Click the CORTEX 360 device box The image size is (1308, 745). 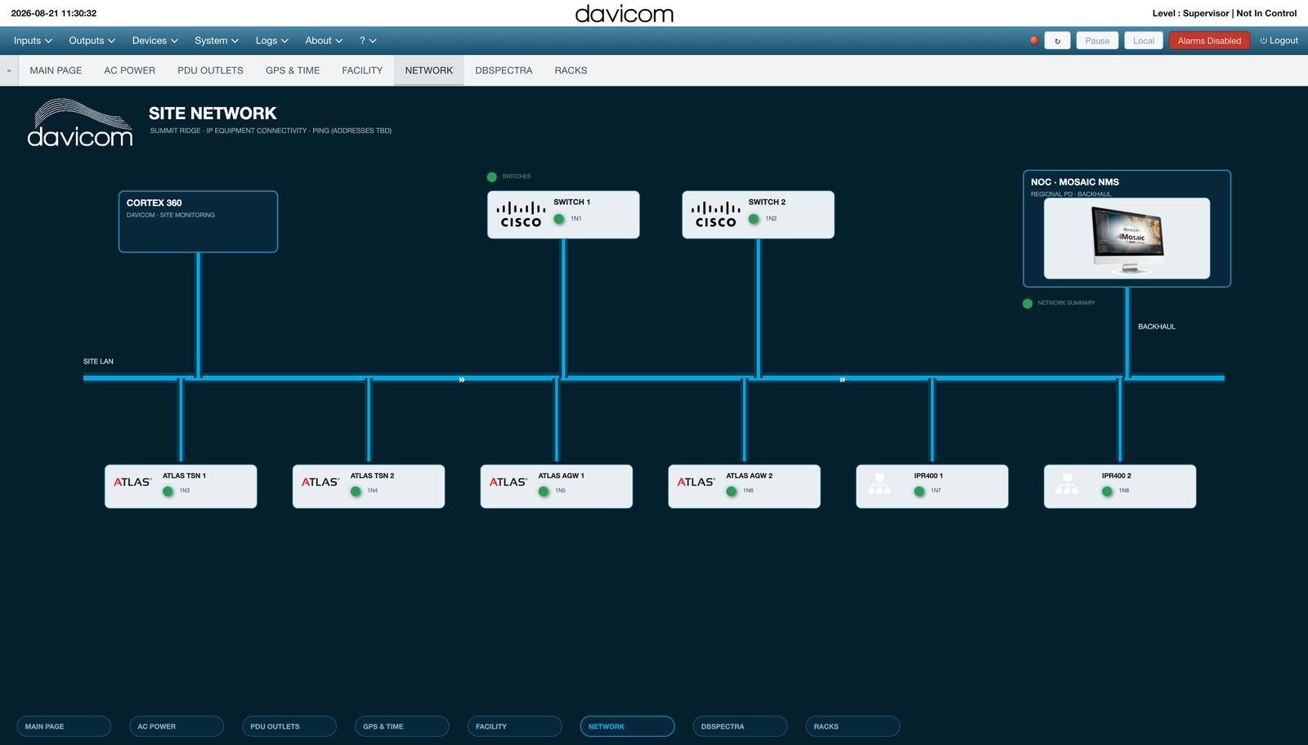coord(199,221)
